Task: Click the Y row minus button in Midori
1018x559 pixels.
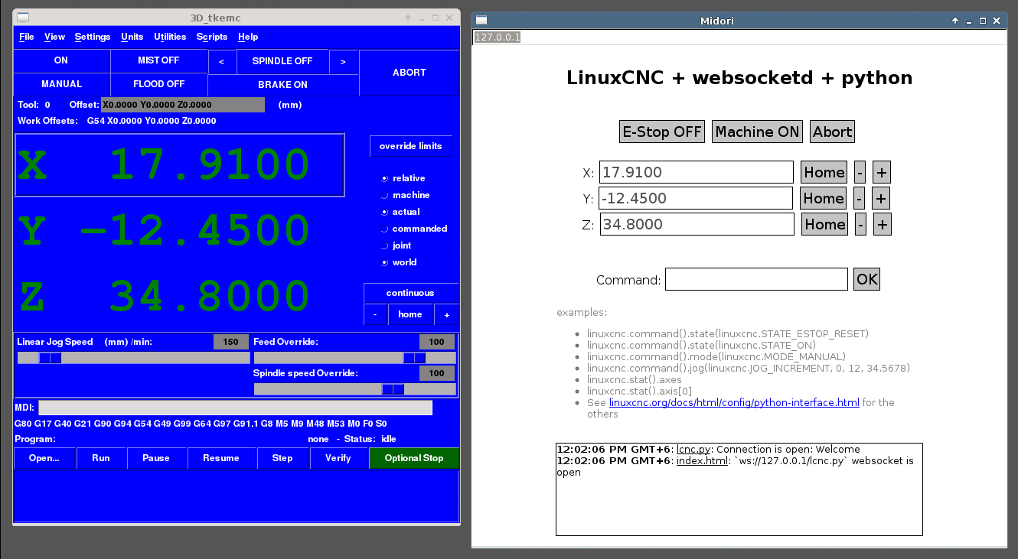Action: (860, 198)
